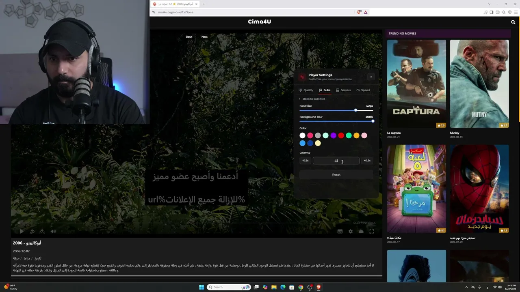Click the Brave Shields icon in address bar
This screenshot has height=292, width=520.
coord(359,12)
